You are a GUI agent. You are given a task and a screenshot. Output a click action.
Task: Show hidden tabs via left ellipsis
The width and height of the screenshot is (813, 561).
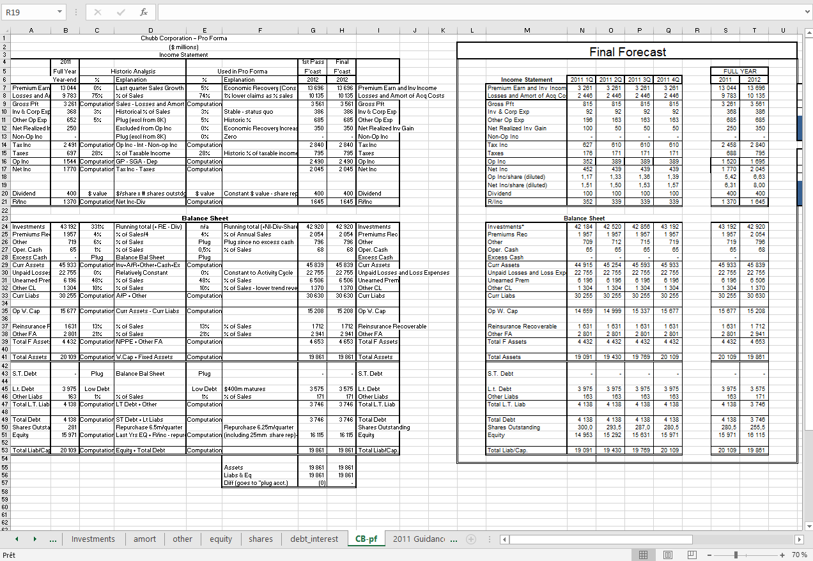click(x=53, y=539)
